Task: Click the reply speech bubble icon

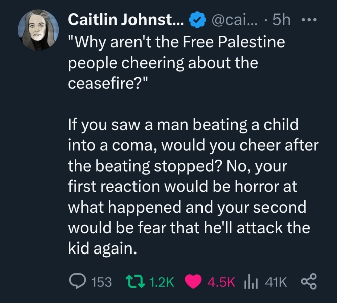Action: coord(77,281)
